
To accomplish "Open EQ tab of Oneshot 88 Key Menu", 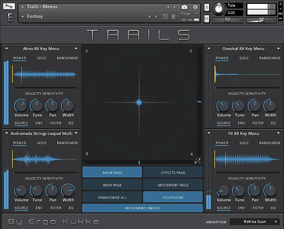I will coord(273,123).
